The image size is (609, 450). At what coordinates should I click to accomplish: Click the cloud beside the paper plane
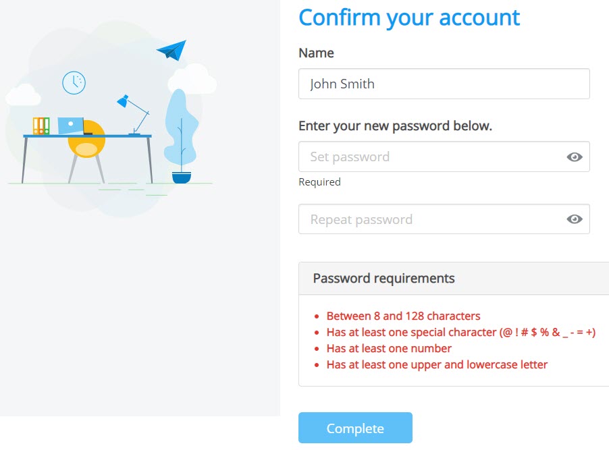coord(194,78)
